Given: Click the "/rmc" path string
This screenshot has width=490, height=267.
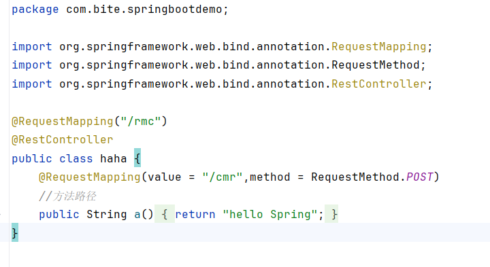Looking at the screenshot, I should point(141,122).
